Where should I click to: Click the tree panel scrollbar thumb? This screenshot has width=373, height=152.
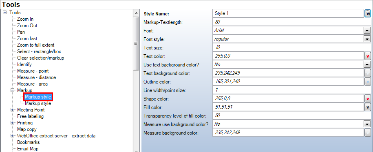coord(136,43)
